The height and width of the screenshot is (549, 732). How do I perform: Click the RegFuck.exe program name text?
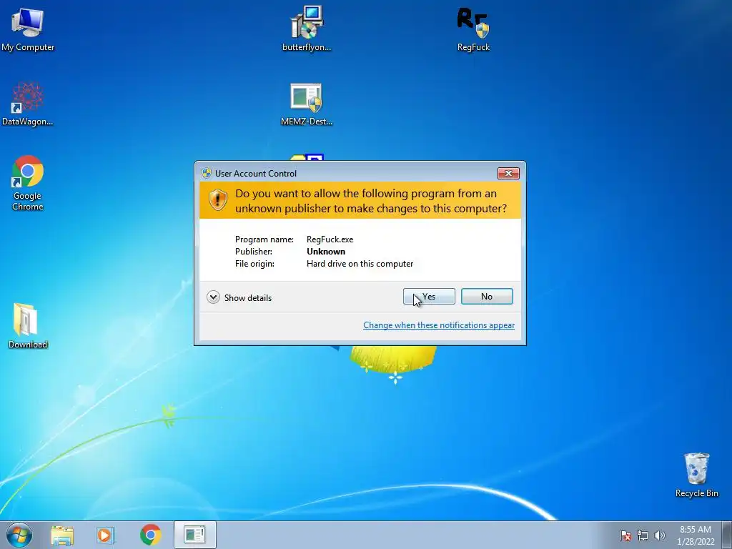click(x=330, y=239)
